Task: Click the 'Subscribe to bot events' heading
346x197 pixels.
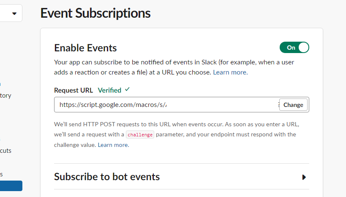Action: (x=107, y=177)
